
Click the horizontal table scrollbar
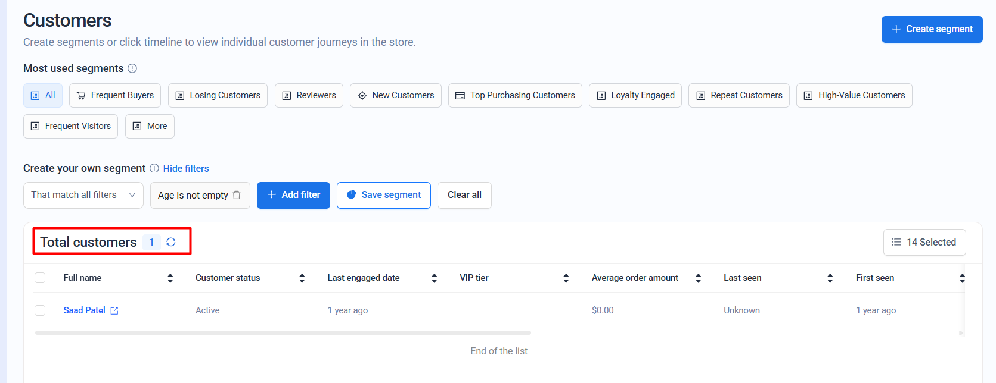tap(283, 332)
